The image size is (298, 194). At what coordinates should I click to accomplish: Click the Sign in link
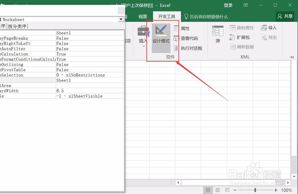228,5
